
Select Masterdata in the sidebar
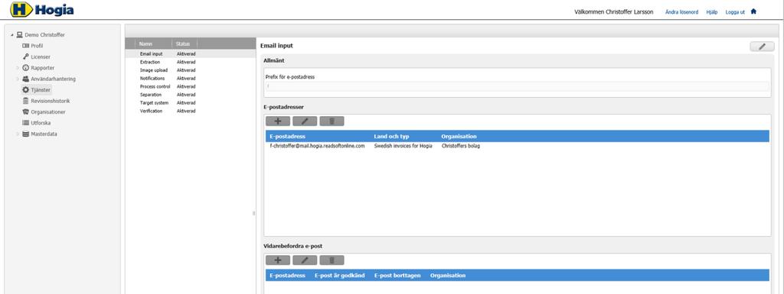click(x=44, y=134)
